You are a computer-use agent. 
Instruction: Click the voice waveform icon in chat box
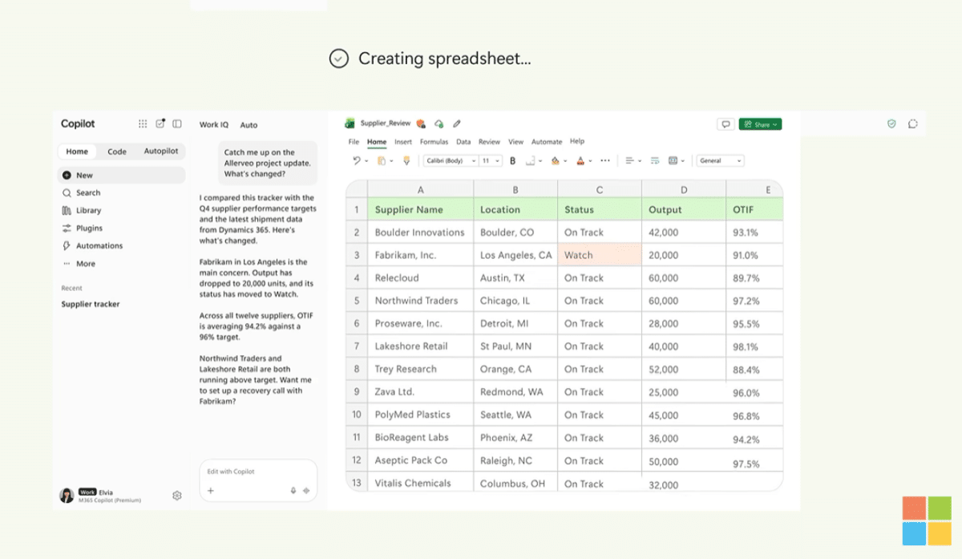tap(306, 491)
